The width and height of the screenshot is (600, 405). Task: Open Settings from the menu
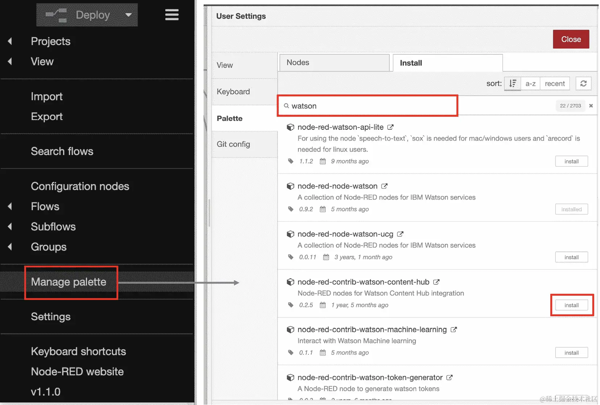[x=51, y=317]
